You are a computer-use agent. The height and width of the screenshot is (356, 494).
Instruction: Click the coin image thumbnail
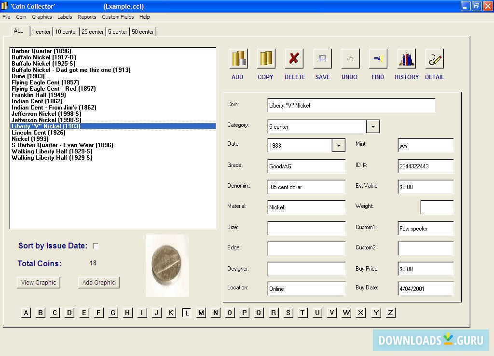(x=167, y=265)
